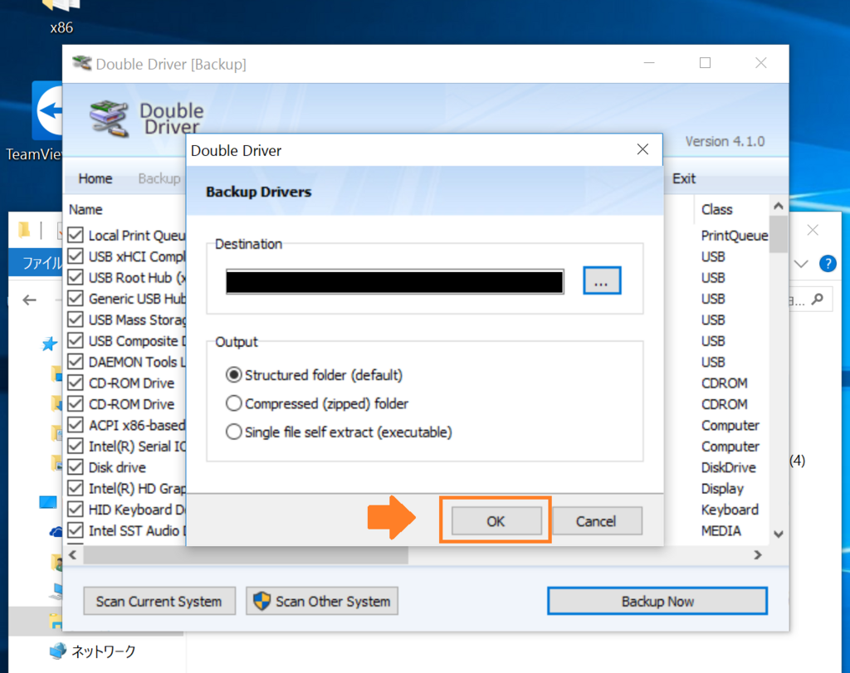Select the CD-ROM Drive row above ACPI
The width and height of the screenshot is (850, 673).
tap(131, 403)
